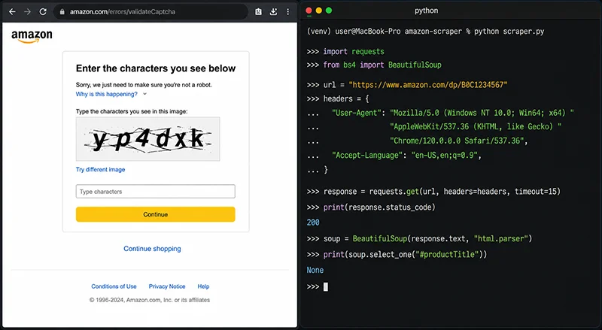Screen dimensions: 602x330
Task: Open the 'Why is this happening?' link
Action: coord(106,94)
